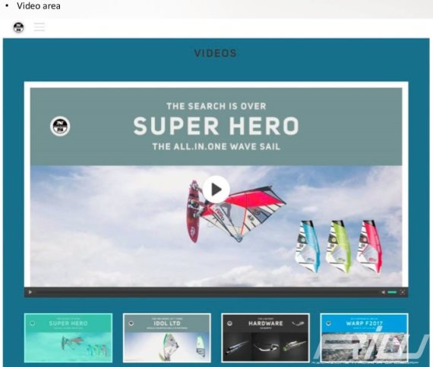Click the North Sails logo in header

pyautogui.click(x=18, y=27)
